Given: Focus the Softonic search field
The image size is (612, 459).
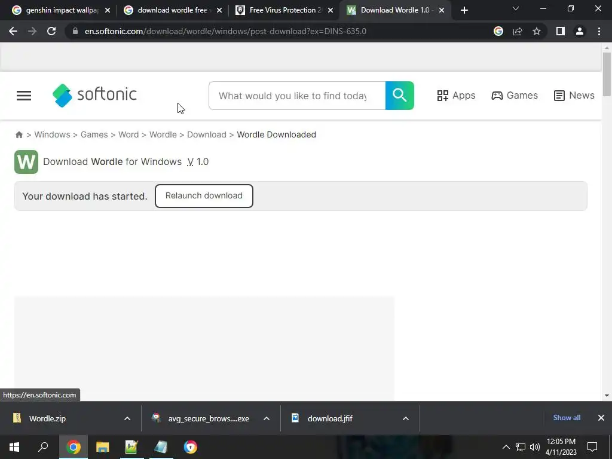Looking at the screenshot, I should tap(296, 96).
